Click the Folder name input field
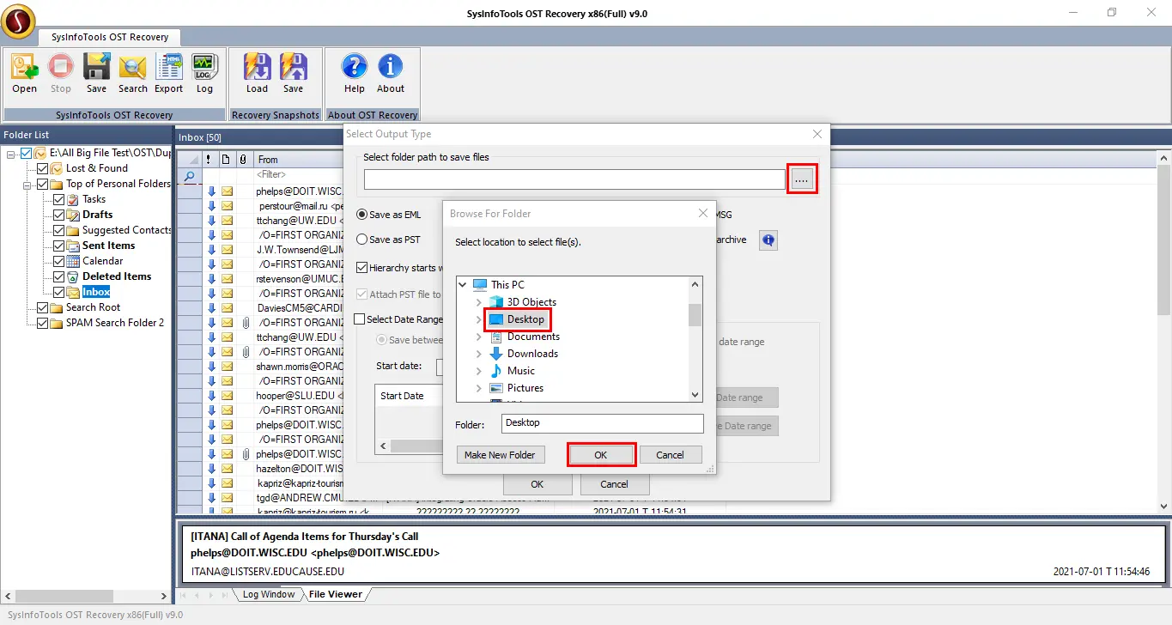Image resolution: width=1172 pixels, height=625 pixels. click(x=601, y=423)
